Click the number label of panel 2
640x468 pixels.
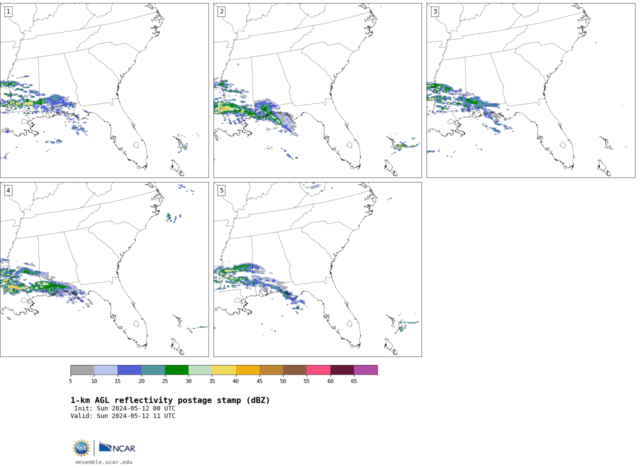tap(221, 11)
